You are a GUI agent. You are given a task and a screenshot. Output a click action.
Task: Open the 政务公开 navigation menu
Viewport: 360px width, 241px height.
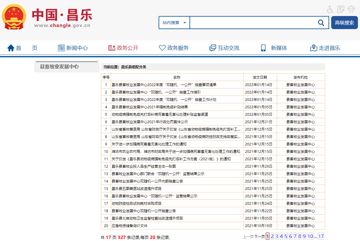124,48
